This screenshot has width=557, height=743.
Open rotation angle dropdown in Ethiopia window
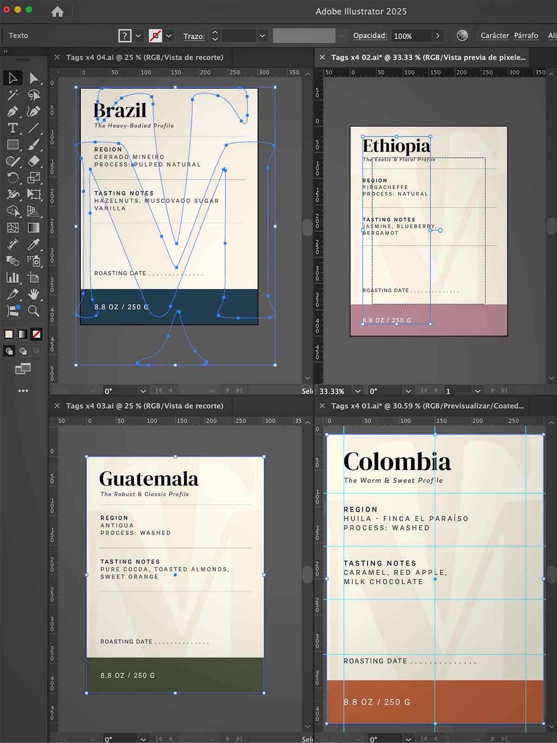[408, 391]
